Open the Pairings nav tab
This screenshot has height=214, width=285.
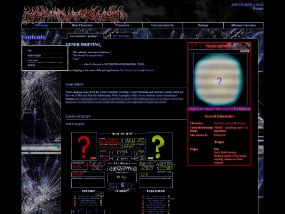pos(203,25)
